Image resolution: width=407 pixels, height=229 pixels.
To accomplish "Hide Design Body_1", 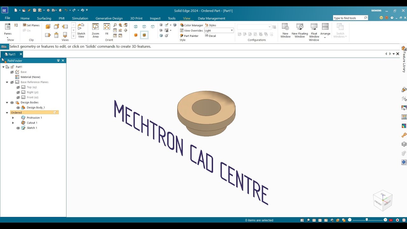I will click(x=18, y=108).
